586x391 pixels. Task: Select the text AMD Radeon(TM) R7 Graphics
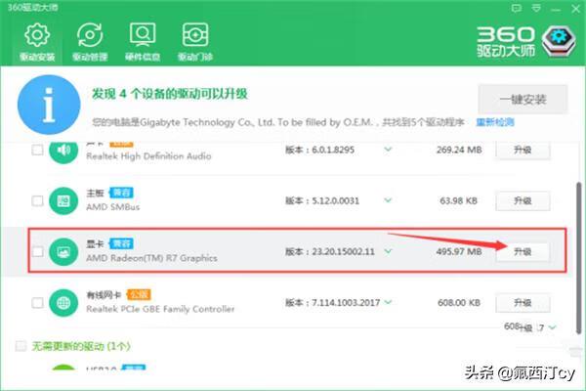pos(151,258)
